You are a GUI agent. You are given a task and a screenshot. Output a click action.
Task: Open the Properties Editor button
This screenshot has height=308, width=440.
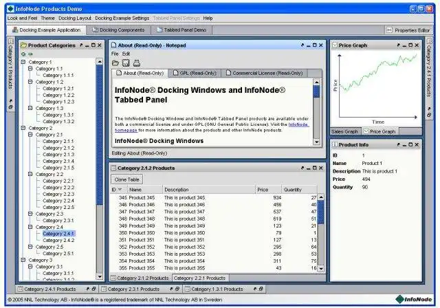tap(408, 30)
